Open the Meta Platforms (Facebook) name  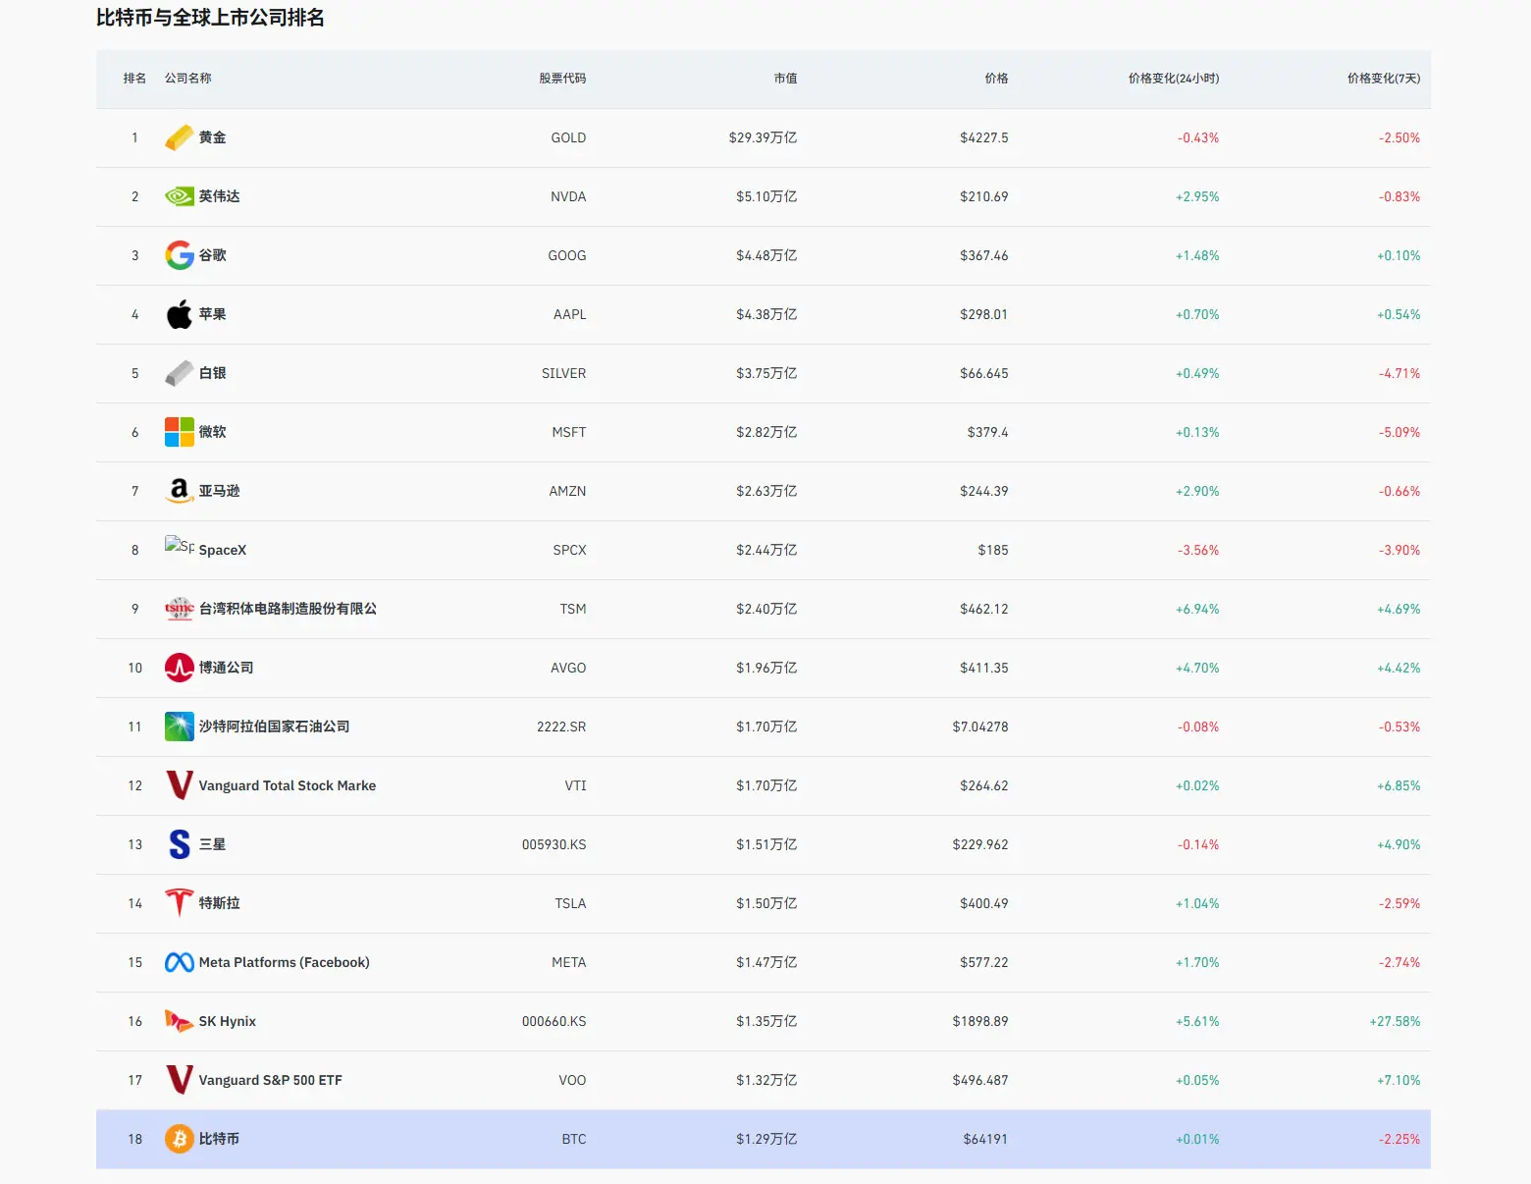point(285,962)
